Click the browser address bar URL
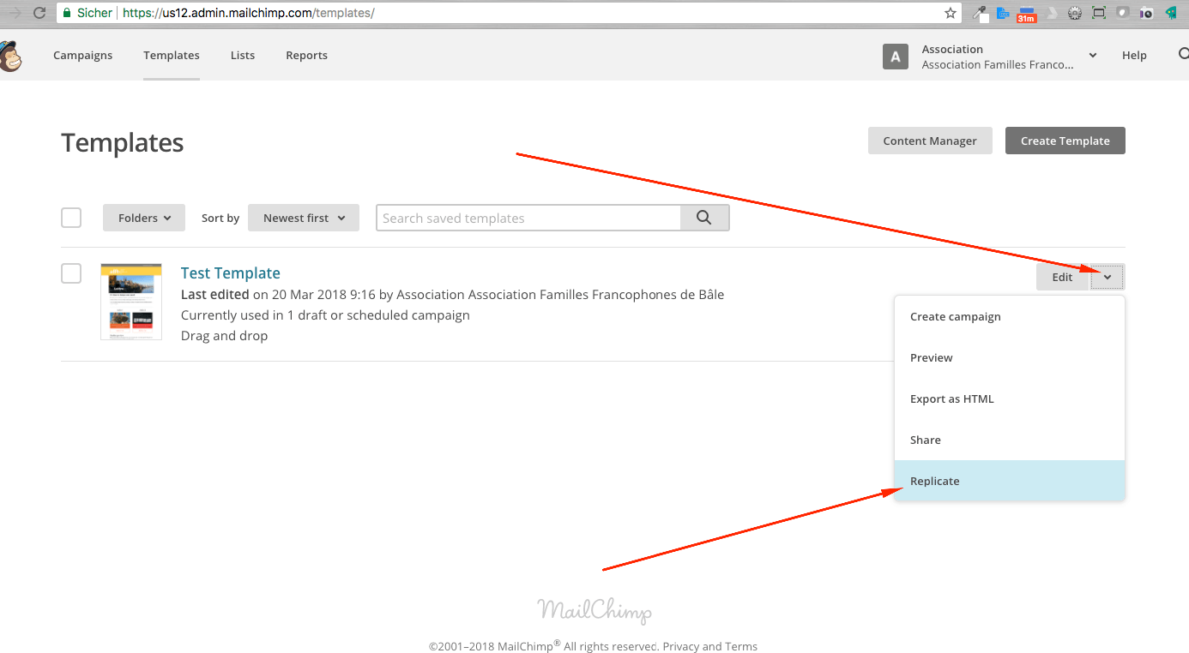Screen dimensions: 1189x653 pyautogui.click(x=249, y=13)
